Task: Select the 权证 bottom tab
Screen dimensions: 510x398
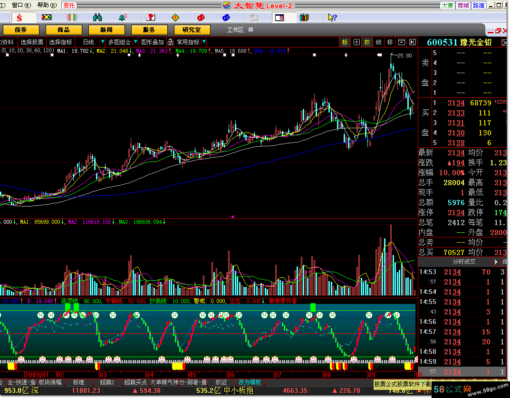Action: click(x=221, y=382)
